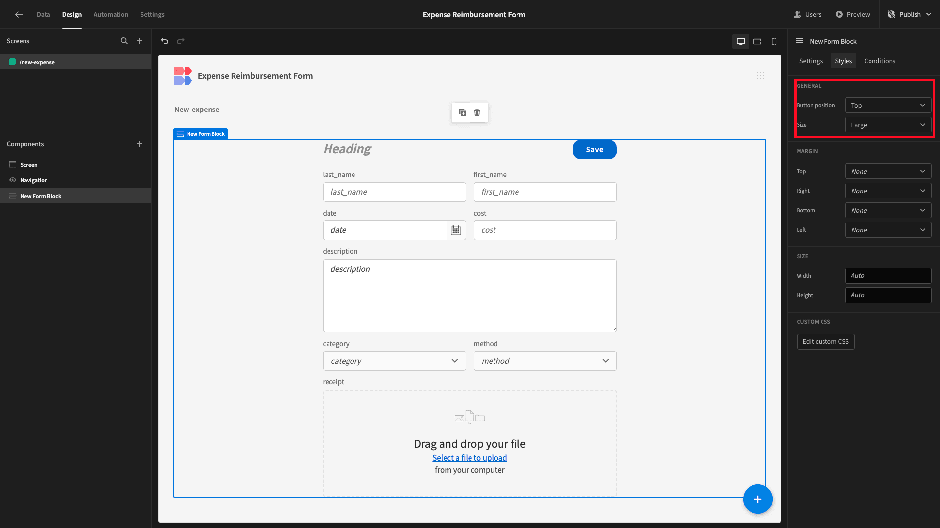Open the date picker calendar icon
This screenshot has height=528, width=940.
click(456, 230)
